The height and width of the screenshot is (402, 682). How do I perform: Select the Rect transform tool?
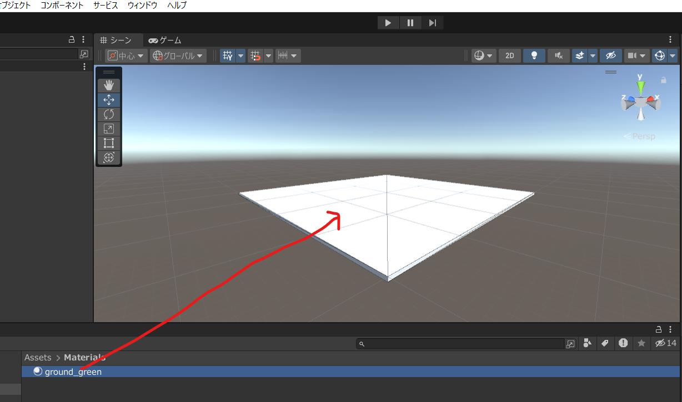[108, 143]
